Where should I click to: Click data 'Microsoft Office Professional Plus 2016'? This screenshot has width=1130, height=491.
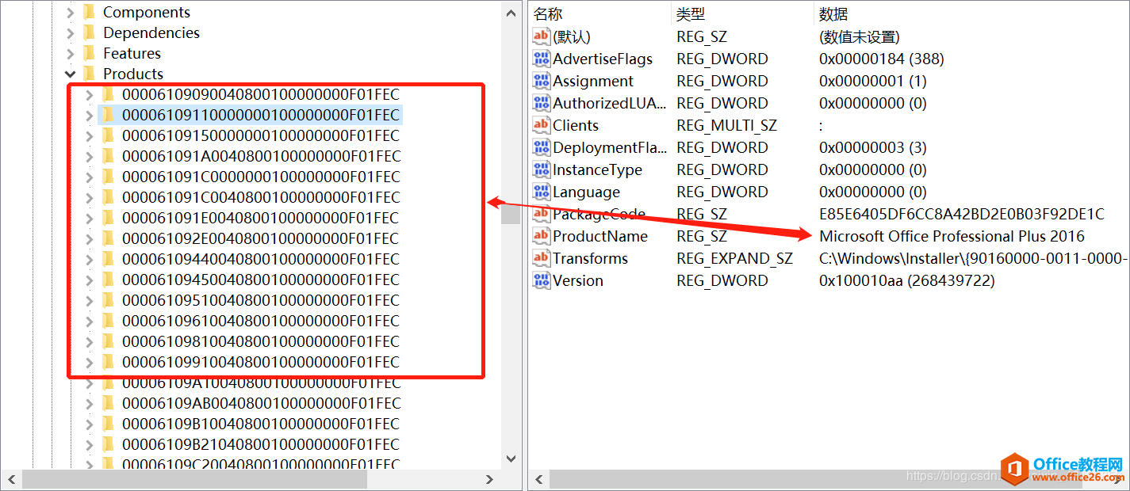(x=952, y=236)
